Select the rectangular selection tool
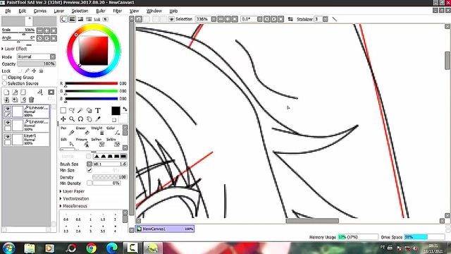The image size is (451, 254). coord(63,110)
